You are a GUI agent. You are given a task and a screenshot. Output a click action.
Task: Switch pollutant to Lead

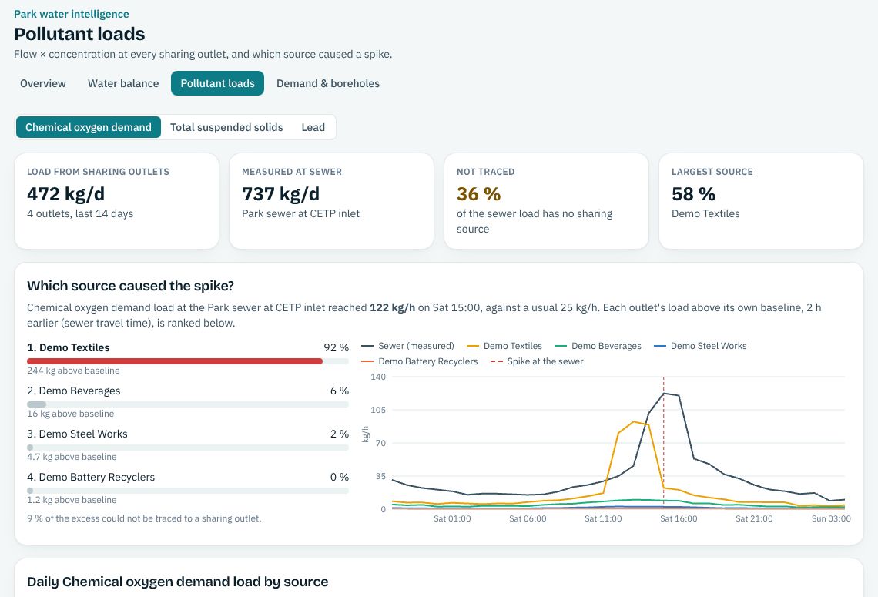pos(313,127)
